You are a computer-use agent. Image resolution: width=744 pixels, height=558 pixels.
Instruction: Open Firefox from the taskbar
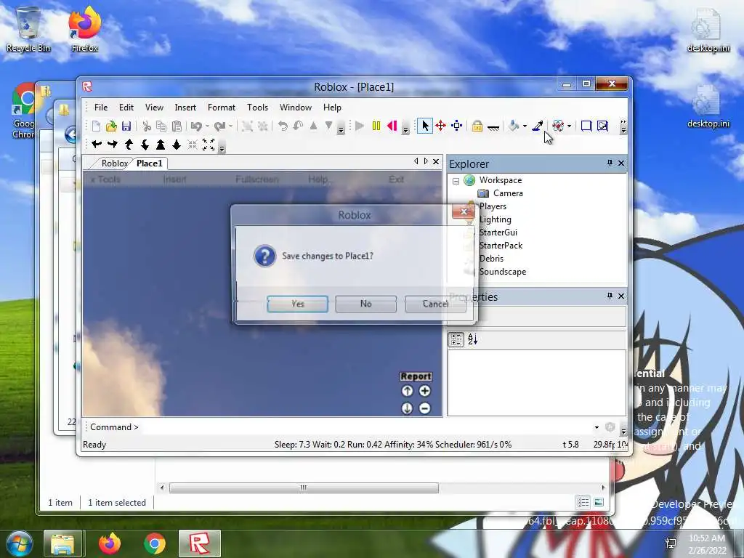[109, 543]
